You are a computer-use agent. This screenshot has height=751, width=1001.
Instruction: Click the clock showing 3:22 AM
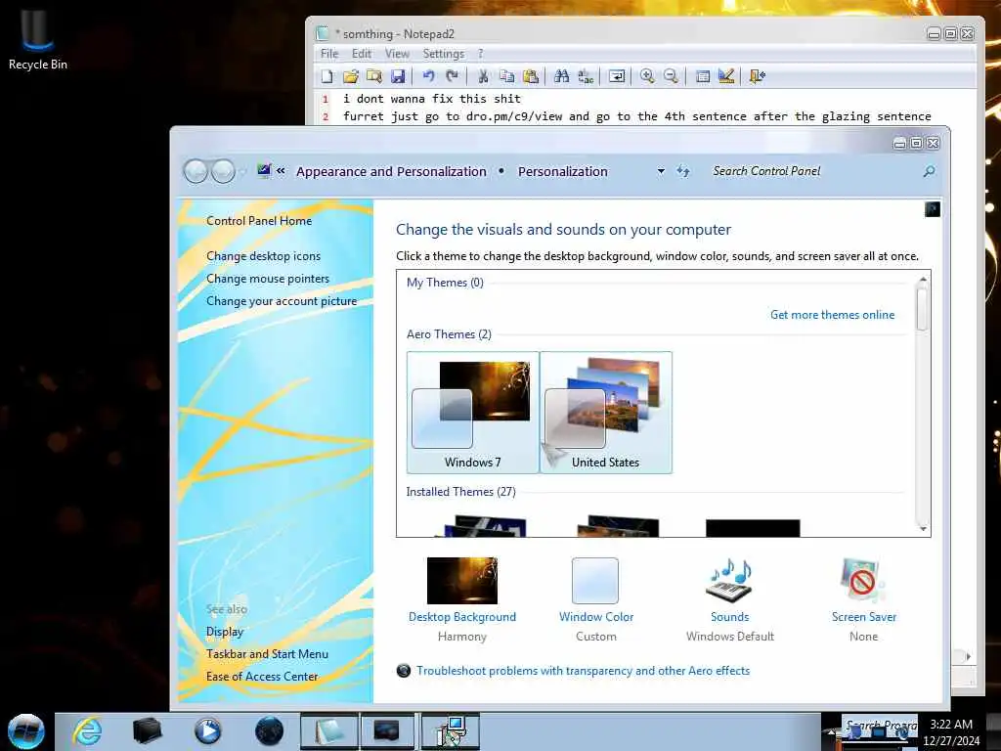click(x=950, y=725)
